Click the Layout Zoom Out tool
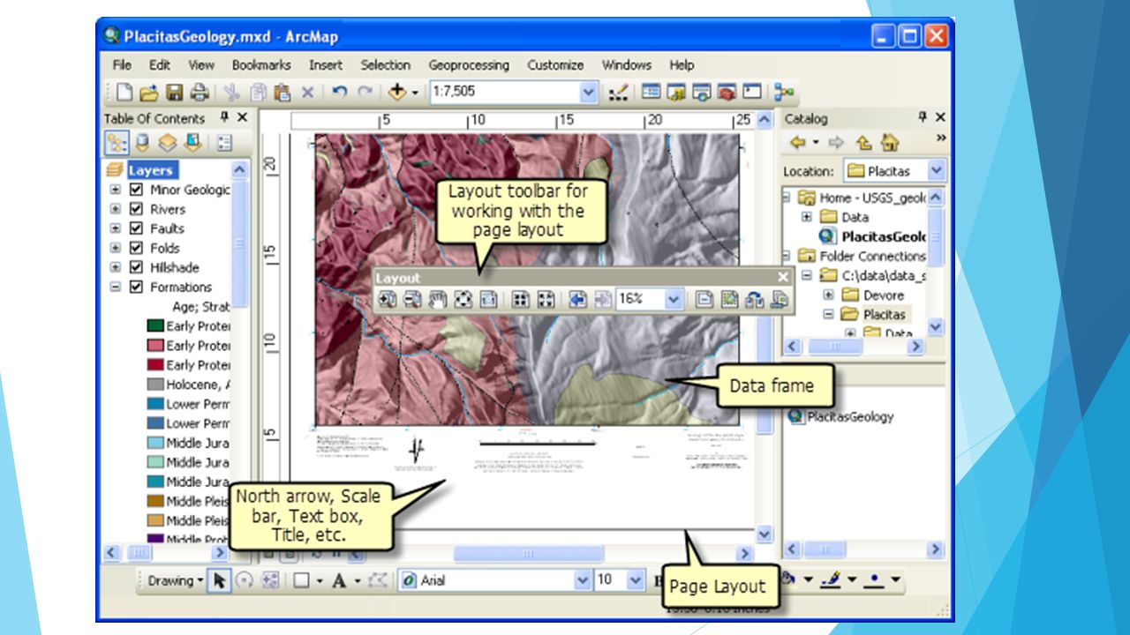This screenshot has width=1130, height=635. pos(412,300)
